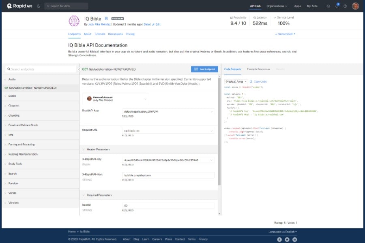Switch to the Discussions tab
The height and width of the screenshot is (243, 365).
115,34
